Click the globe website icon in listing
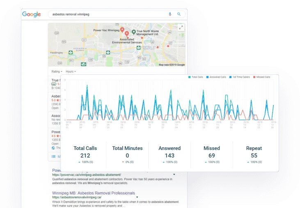 point(53,148)
